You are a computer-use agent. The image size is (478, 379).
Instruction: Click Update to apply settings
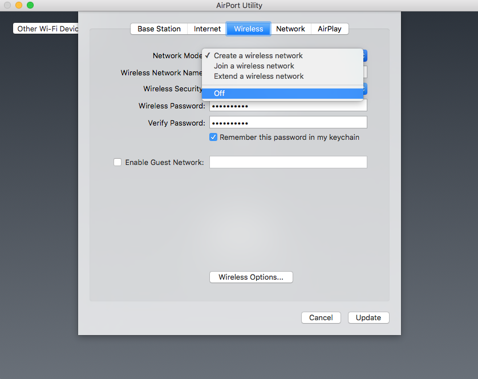[368, 318]
